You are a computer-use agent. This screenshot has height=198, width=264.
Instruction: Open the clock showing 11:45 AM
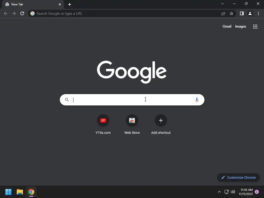(246, 192)
